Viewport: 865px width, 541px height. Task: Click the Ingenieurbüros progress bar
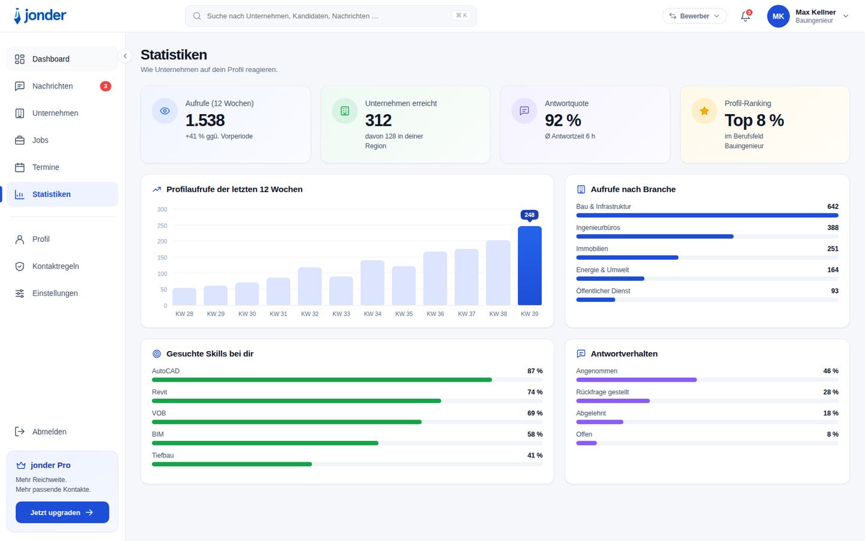[x=707, y=236]
